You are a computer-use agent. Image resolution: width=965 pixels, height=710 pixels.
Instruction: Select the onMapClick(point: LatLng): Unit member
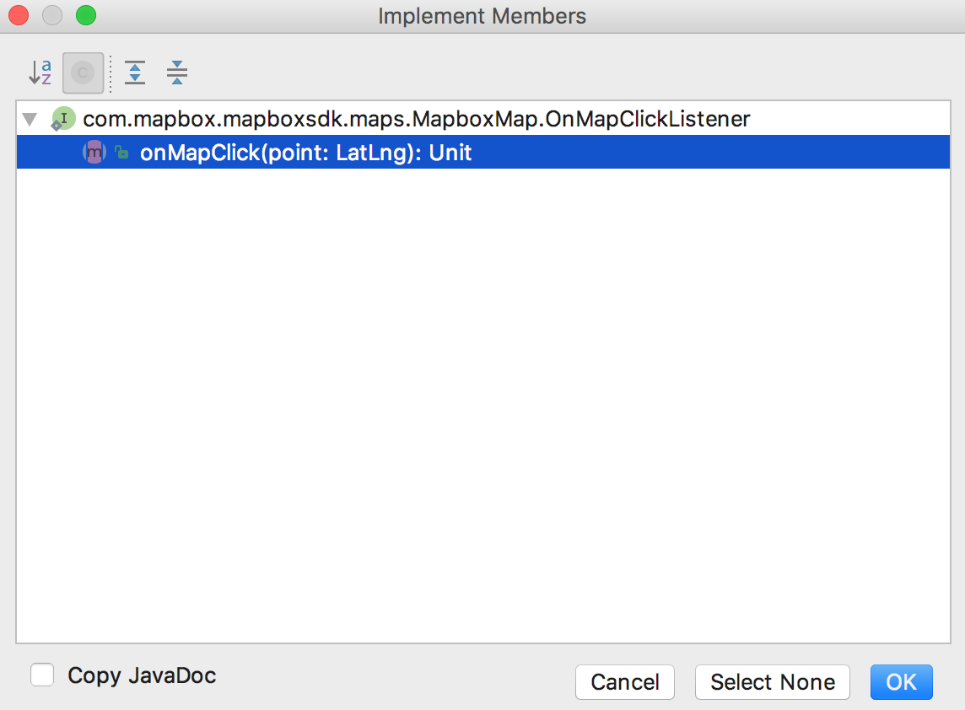(x=483, y=152)
